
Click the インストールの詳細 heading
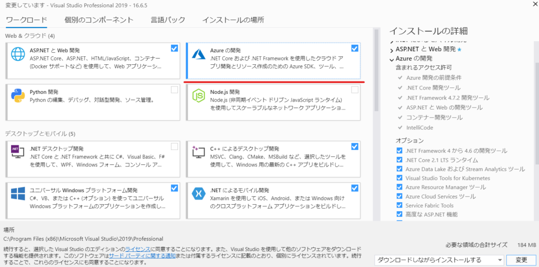(x=428, y=31)
